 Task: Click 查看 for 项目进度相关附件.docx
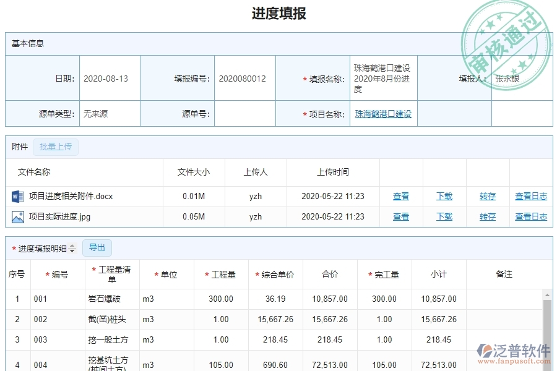(x=400, y=196)
